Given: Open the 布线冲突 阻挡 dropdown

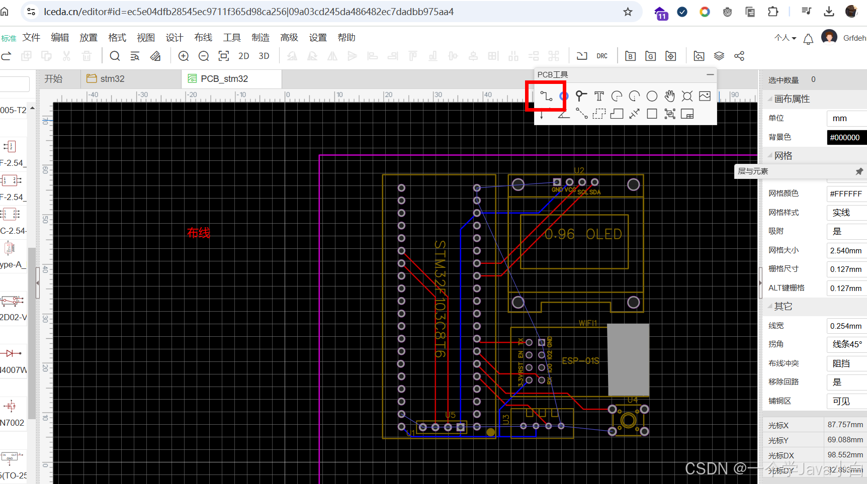Looking at the screenshot, I should point(847,363).
